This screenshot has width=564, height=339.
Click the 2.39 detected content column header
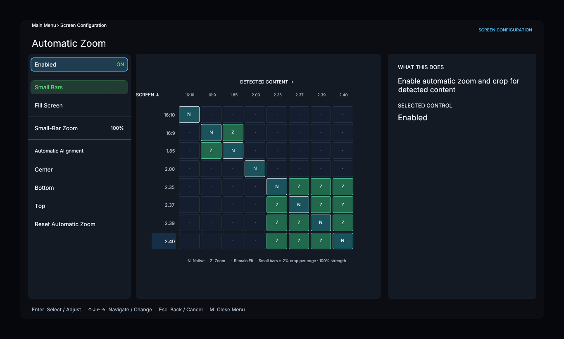click(321, 95)
